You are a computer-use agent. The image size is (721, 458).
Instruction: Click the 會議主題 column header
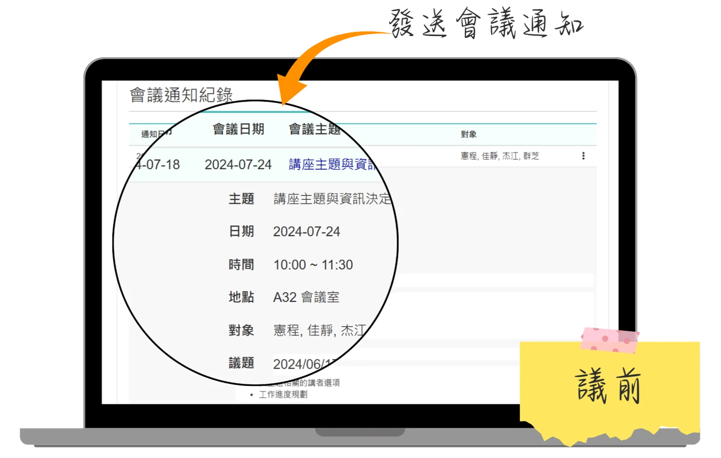pyautogui.click(x=315, y=129)
